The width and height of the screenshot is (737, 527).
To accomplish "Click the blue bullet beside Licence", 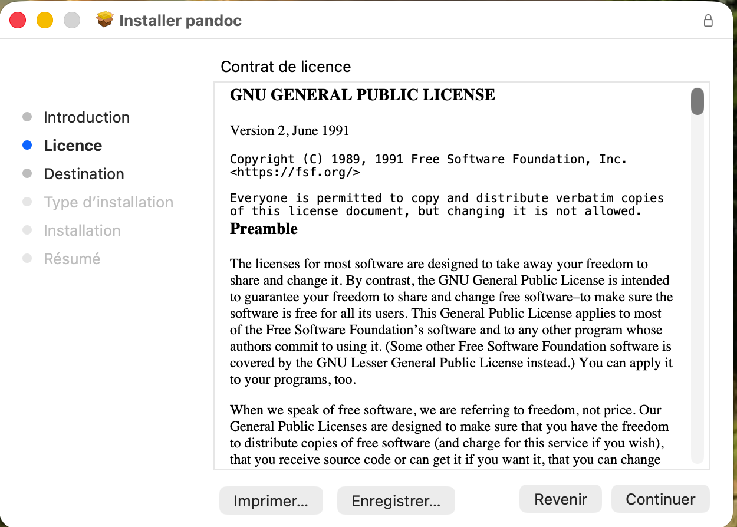I will point(27,145).
